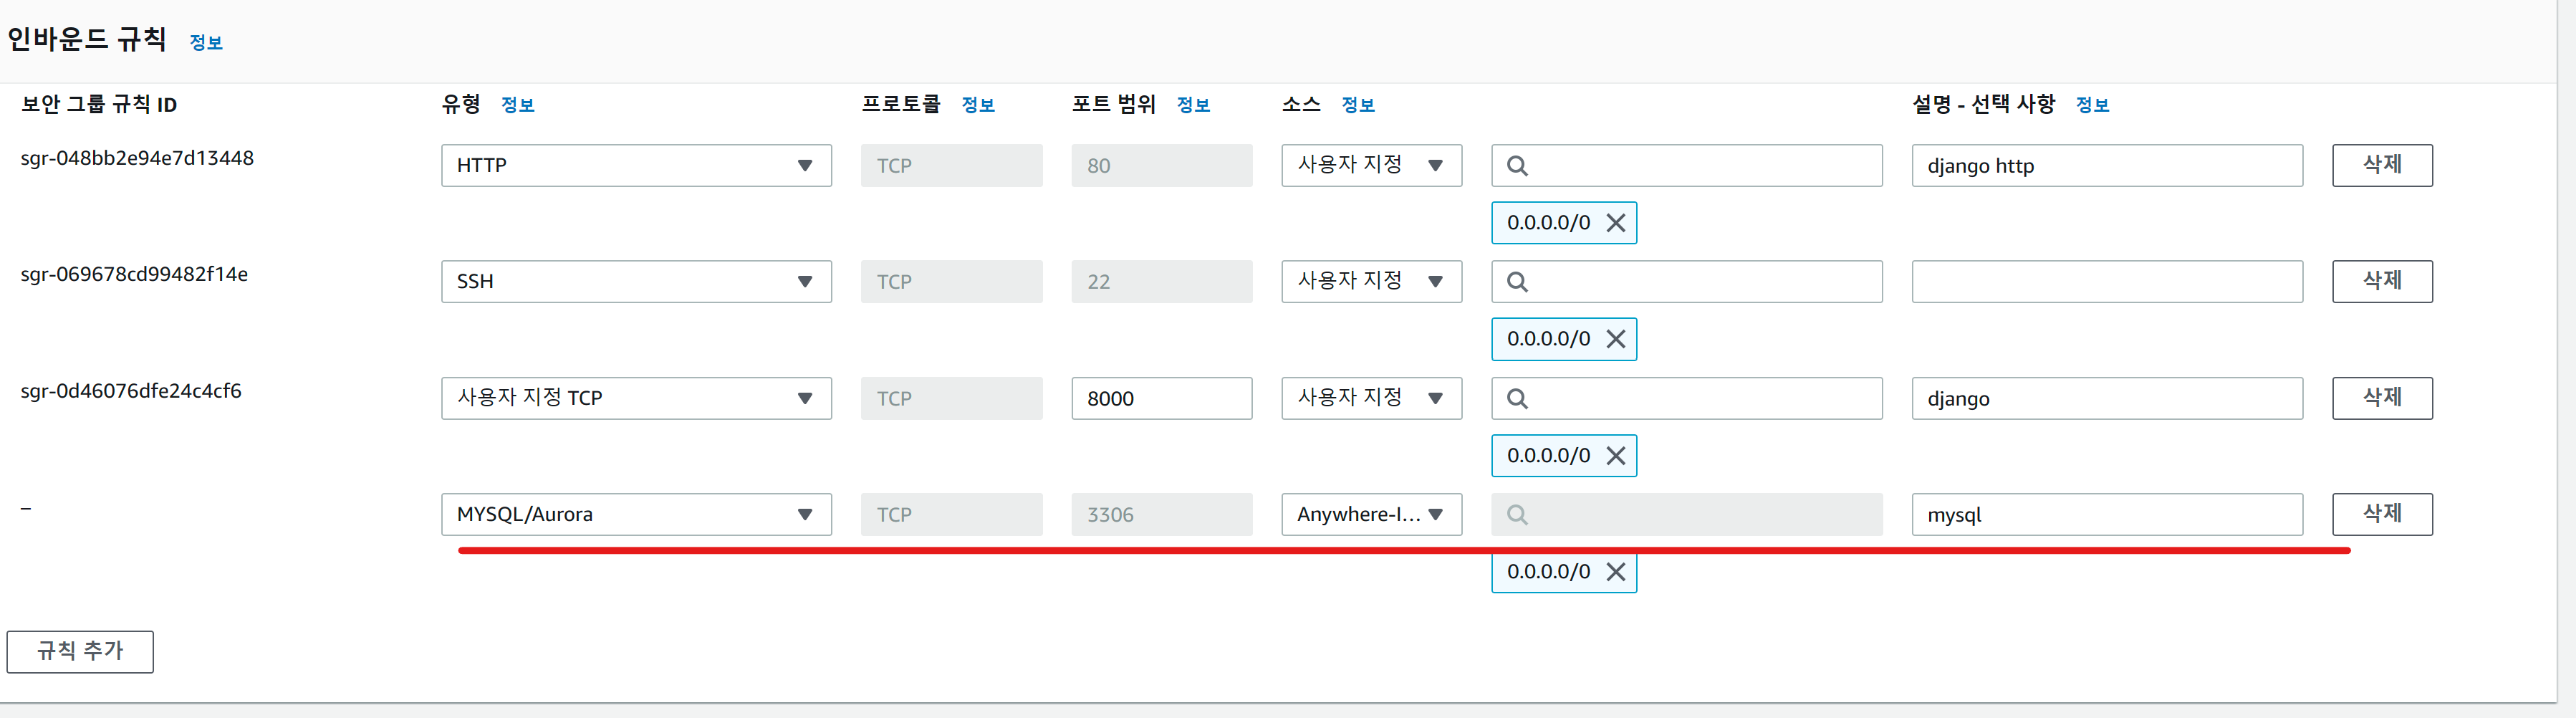This screenshot has height=718, width=2576.
Task: Select rule ID sgr-069678cd99482f14e
Action: tap(134, 274)
